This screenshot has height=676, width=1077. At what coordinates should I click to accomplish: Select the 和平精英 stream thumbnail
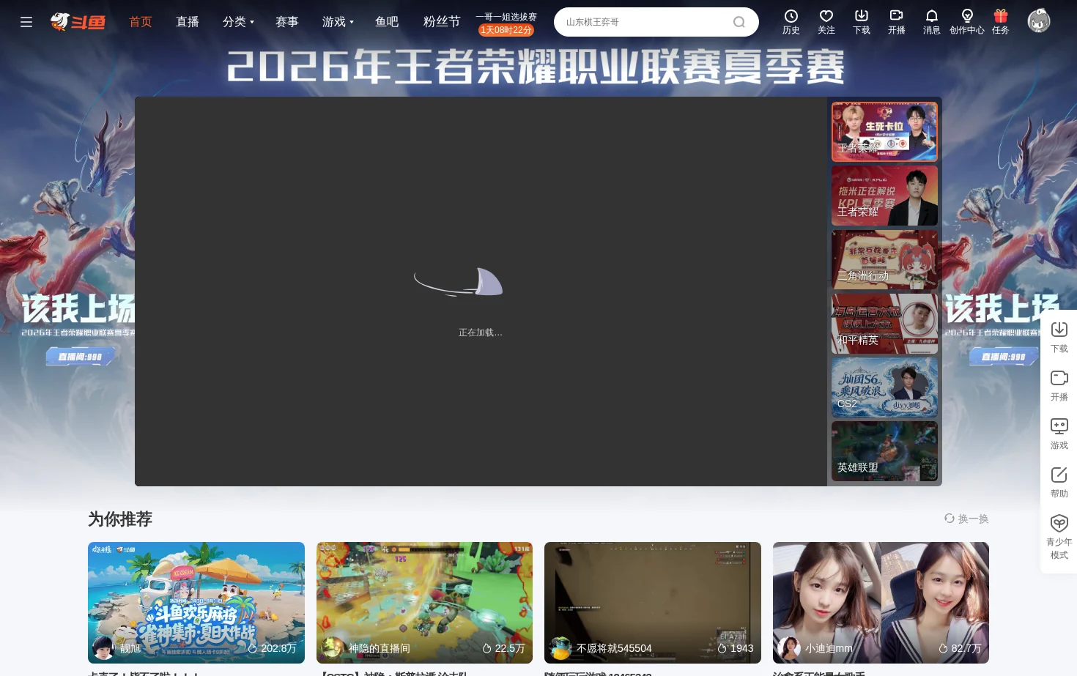[884, 324]
